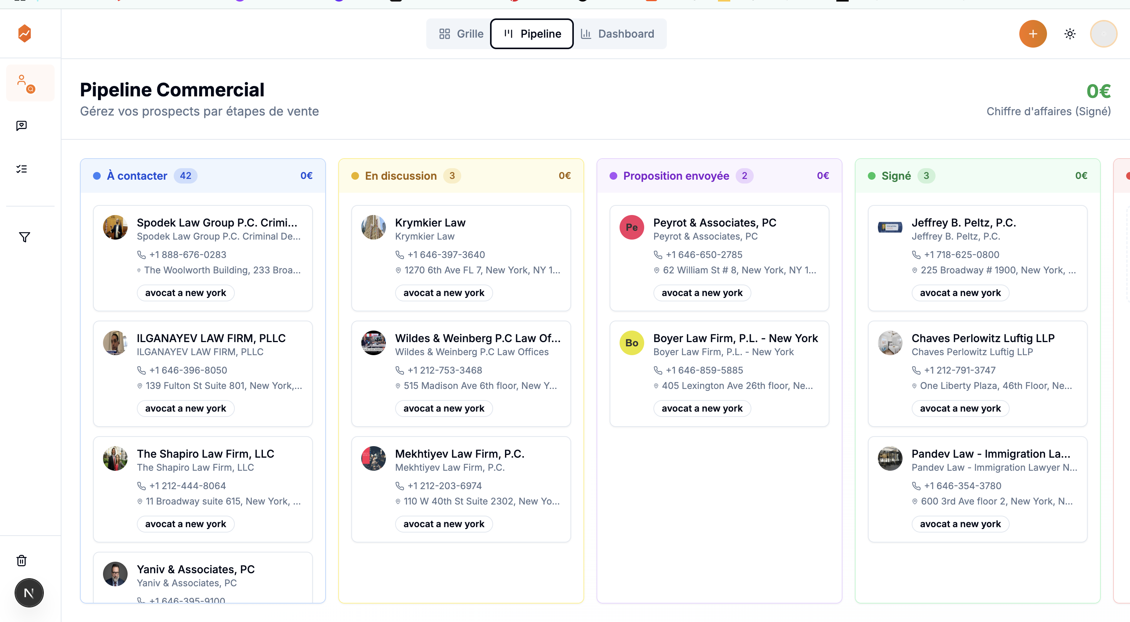This screenshot has height=622, width=1130.
Task: Click Jeffrey B. Peltz avocat a new york tag
Action: pos(960,293)
